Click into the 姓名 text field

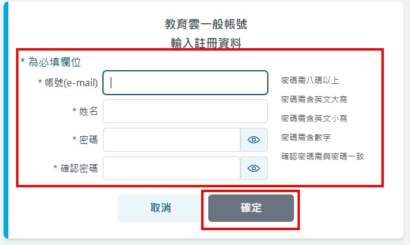pos(185,111)
